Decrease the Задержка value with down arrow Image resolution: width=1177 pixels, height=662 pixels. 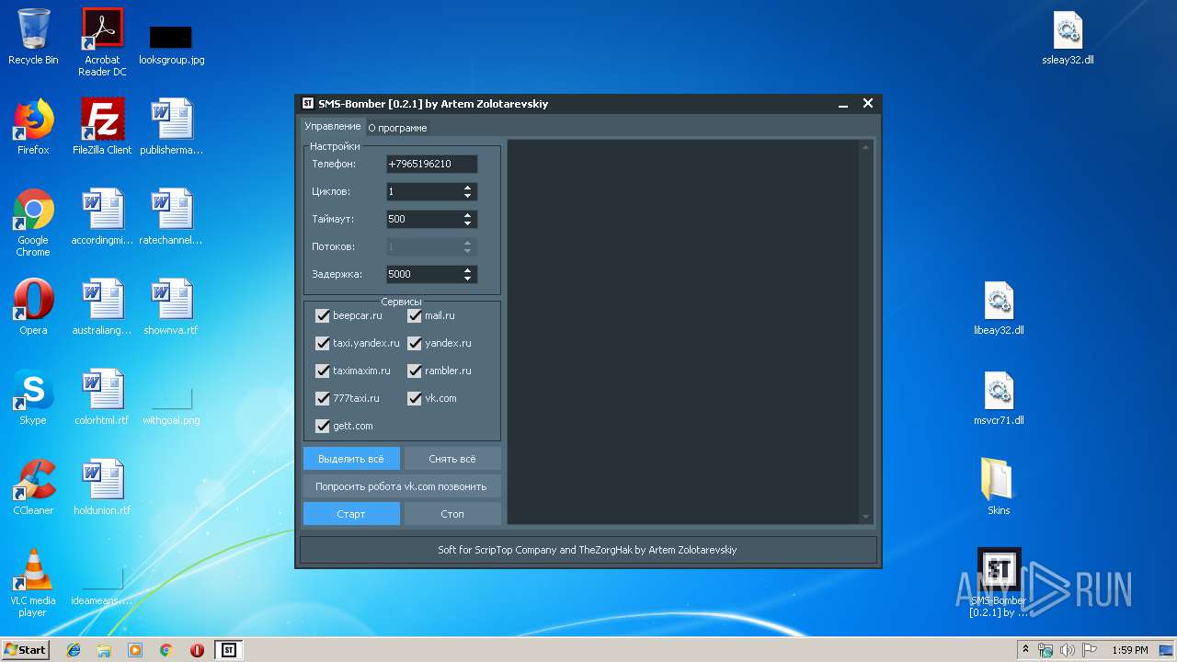point(468,279)
